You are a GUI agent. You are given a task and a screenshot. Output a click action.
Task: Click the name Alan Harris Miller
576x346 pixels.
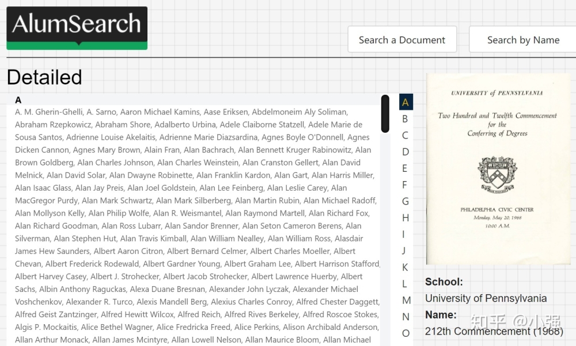(342, 175)
